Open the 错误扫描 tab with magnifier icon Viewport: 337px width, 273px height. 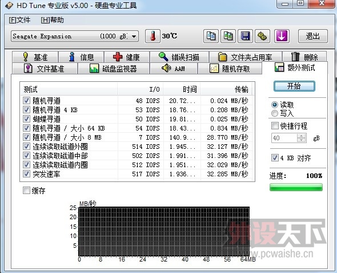179,57
